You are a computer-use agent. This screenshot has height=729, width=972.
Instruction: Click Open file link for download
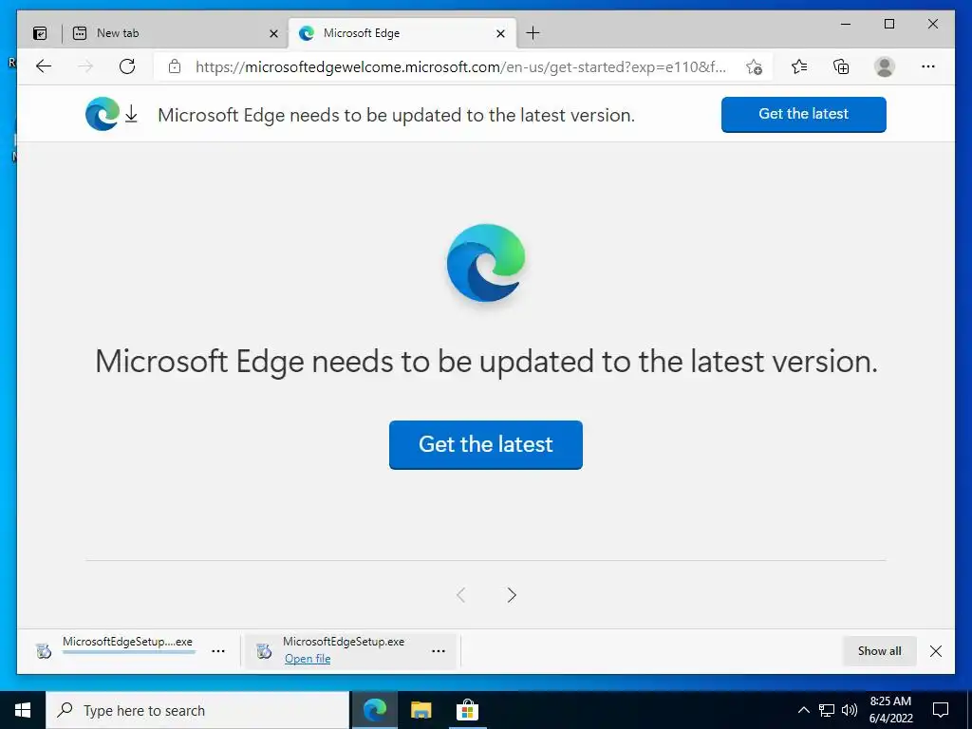point(308,659)
